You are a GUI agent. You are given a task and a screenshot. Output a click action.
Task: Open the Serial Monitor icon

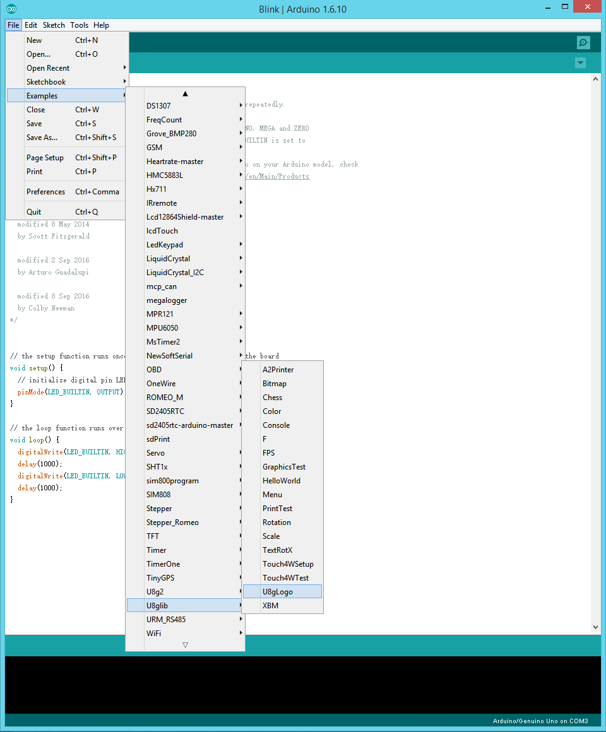tap(583, 43)
